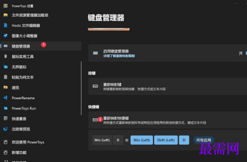Open 新增功能 page
The width and height of the screenshot is (247, 162).
[41, 152]
